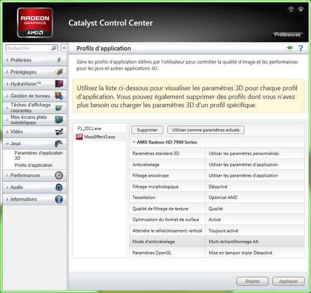Click the Informations blue info icon

pos(59,199)
